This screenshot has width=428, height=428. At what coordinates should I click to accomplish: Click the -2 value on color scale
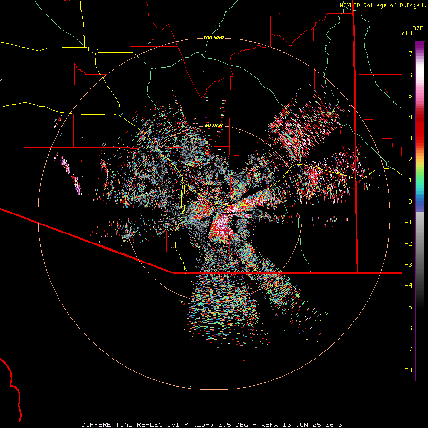[x=409, y=244]
